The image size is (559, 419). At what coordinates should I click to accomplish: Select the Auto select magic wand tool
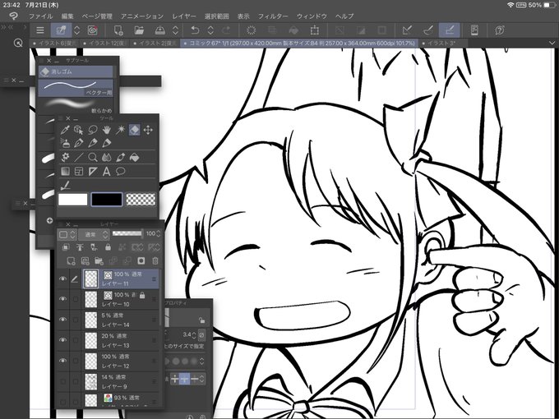121,130
